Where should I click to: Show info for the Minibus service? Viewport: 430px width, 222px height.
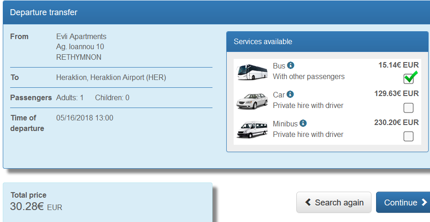point(303,123)
